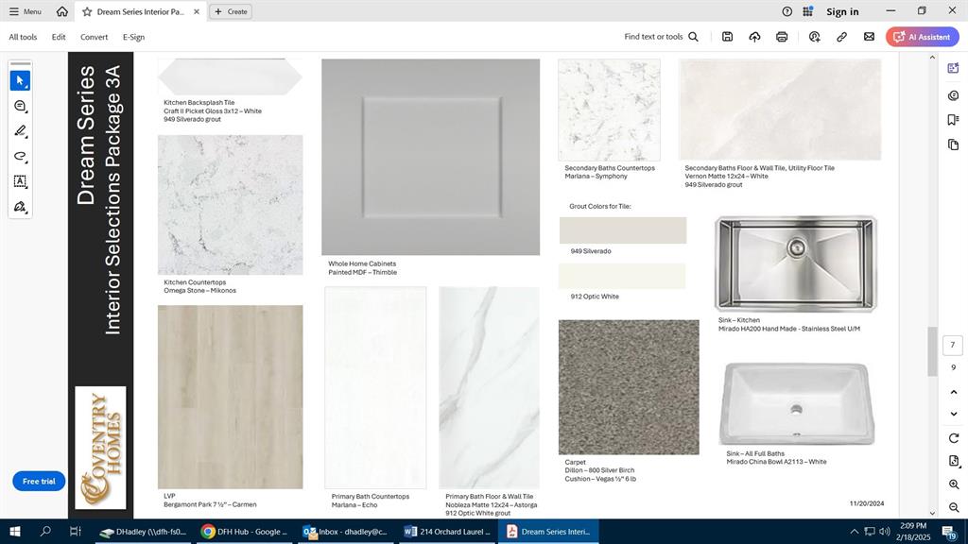Open All tools menu

(x=23, y=37)
